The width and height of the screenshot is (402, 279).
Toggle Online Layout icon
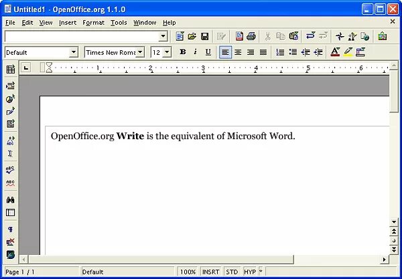[11, 254]
